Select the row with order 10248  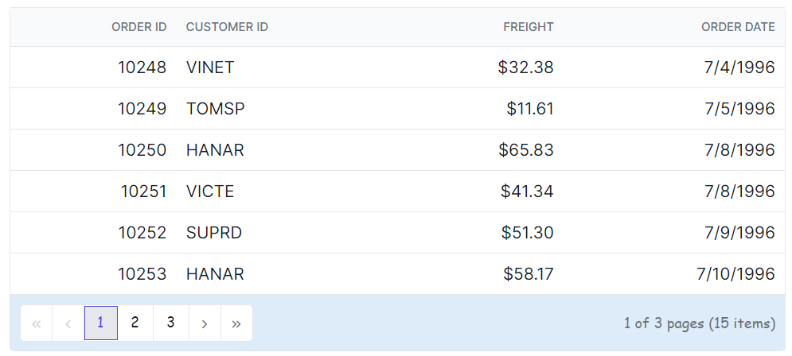tap(142, 68)
